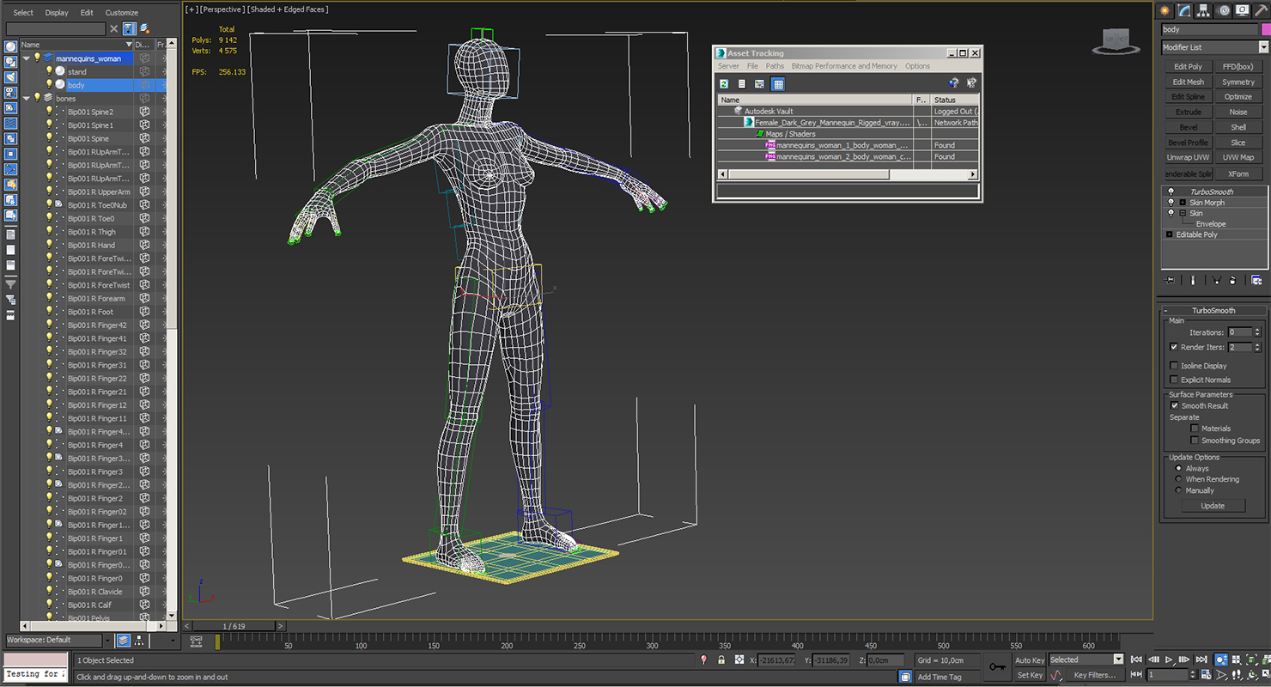Toggle Render Iters checkbox

[x=1174, y=347]
